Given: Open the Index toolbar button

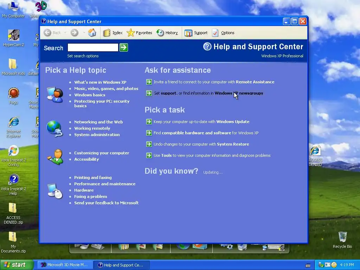Looking at the screenshot, I should click(x=113, y=33).
